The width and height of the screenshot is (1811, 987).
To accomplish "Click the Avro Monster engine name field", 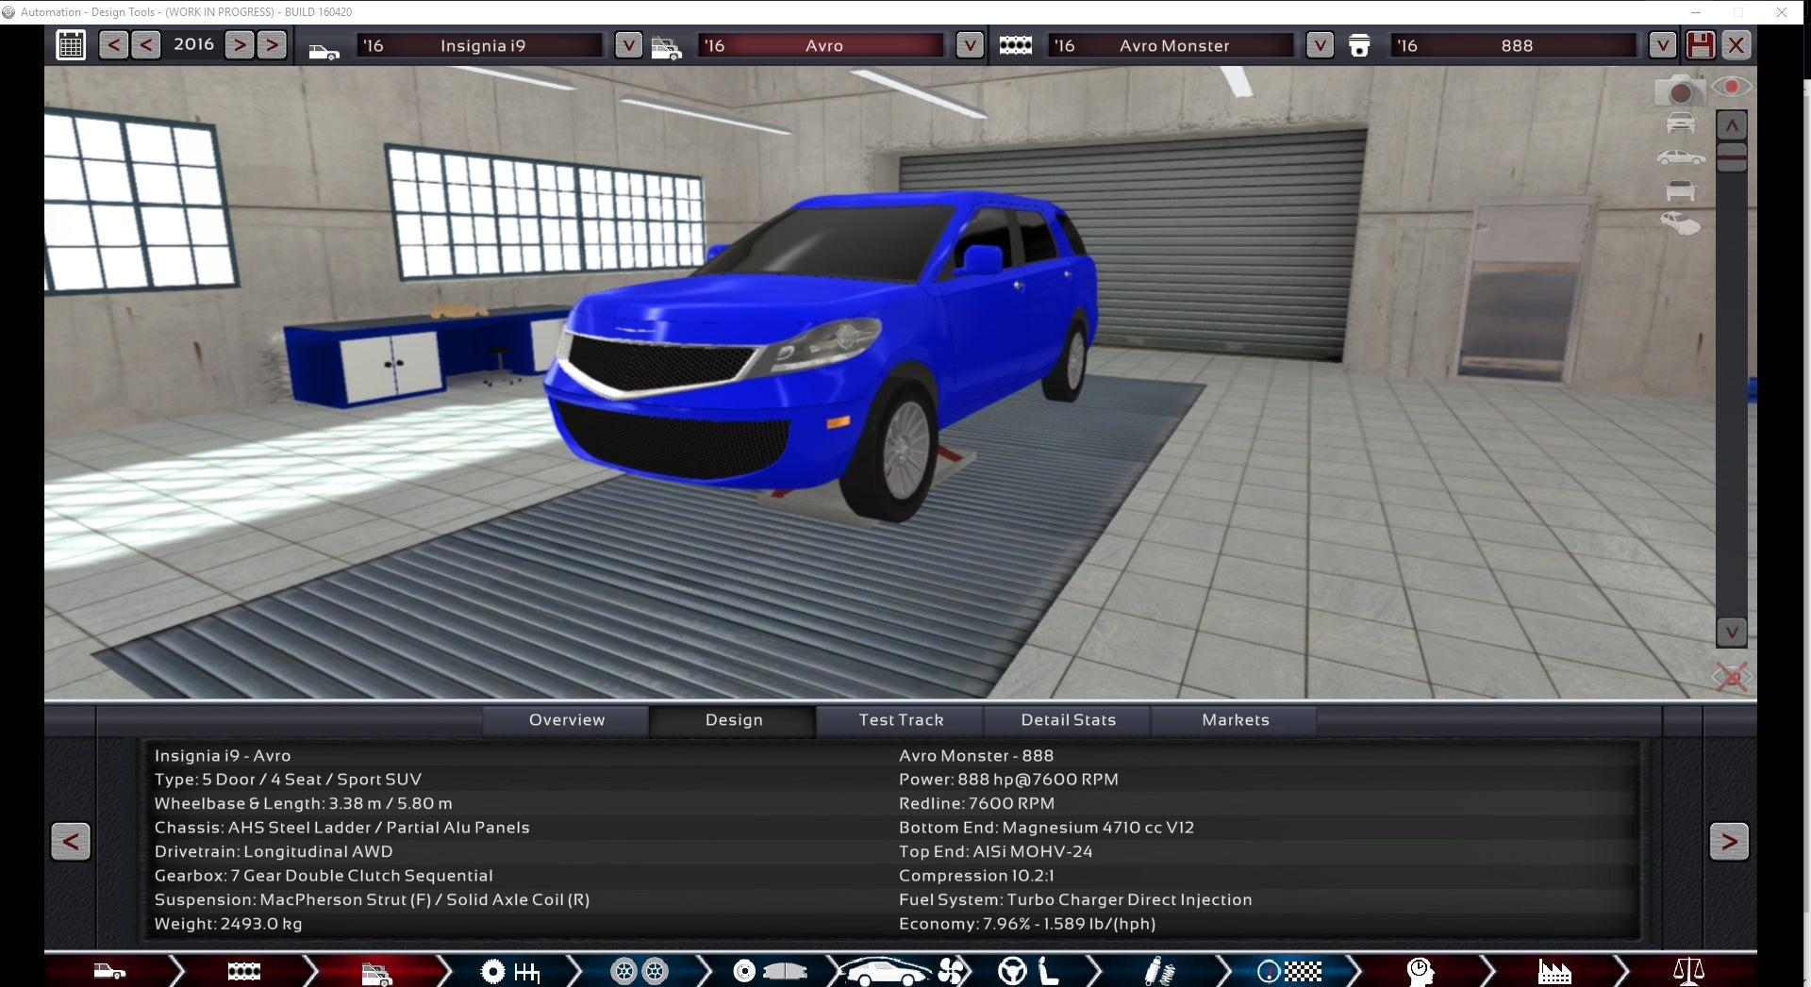I will [1172, 45].
